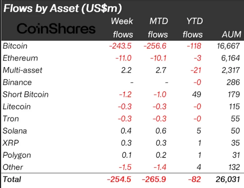Select the Week flows column header
The image size is (244, 188).
(x=122, y=27)
